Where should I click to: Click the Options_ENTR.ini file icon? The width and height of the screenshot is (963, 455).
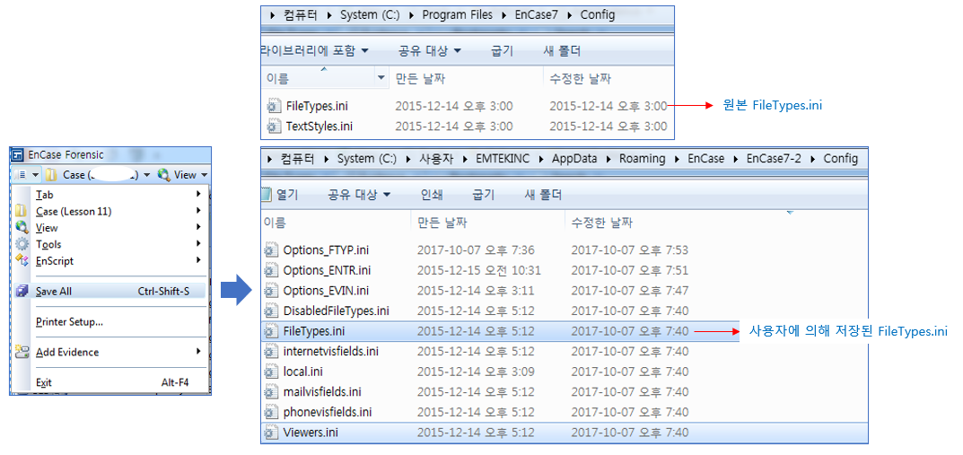pyautogui.click(x=271, y=270)
